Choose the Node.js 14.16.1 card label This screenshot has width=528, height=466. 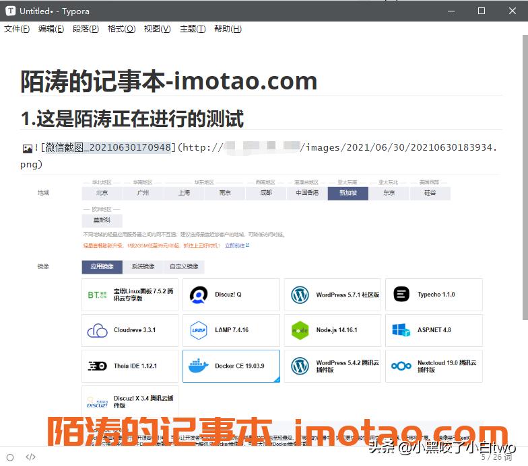click(337, 330)
